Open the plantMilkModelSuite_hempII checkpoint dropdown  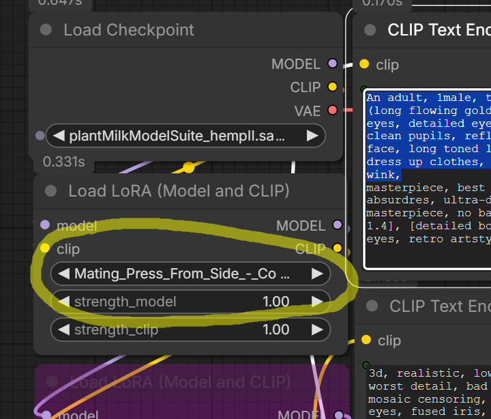tap(185, 136)
